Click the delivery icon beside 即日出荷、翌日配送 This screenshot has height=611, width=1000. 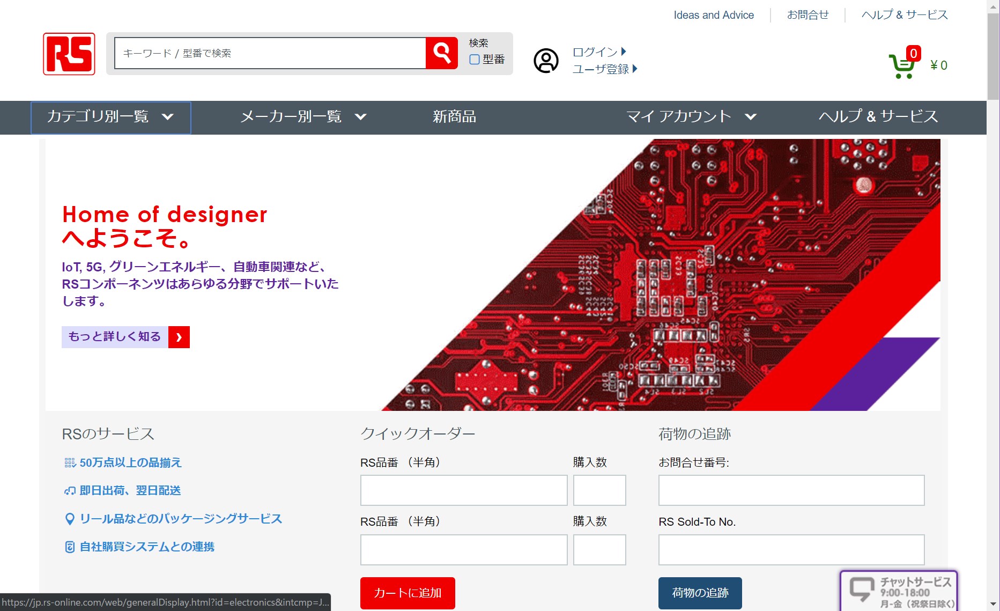pyautogui.click(x=70, y=490)
